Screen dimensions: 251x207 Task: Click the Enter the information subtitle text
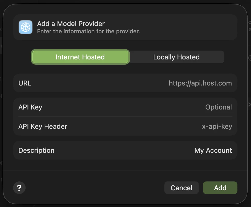click(88, 32)
